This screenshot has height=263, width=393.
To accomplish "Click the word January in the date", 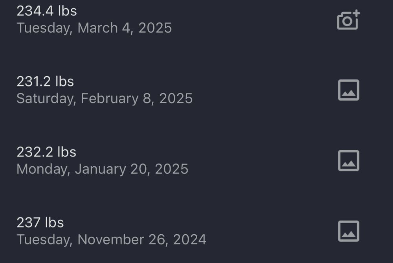I will click(x=101, y=169).
